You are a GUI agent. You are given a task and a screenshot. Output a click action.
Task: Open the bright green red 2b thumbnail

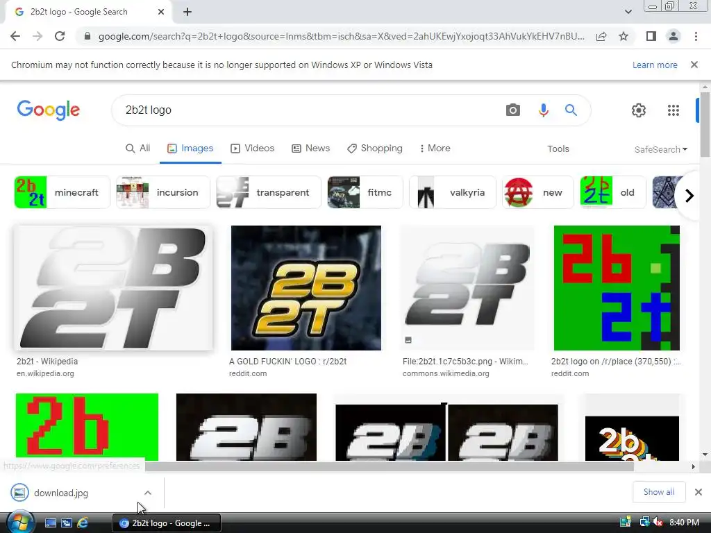87,427
